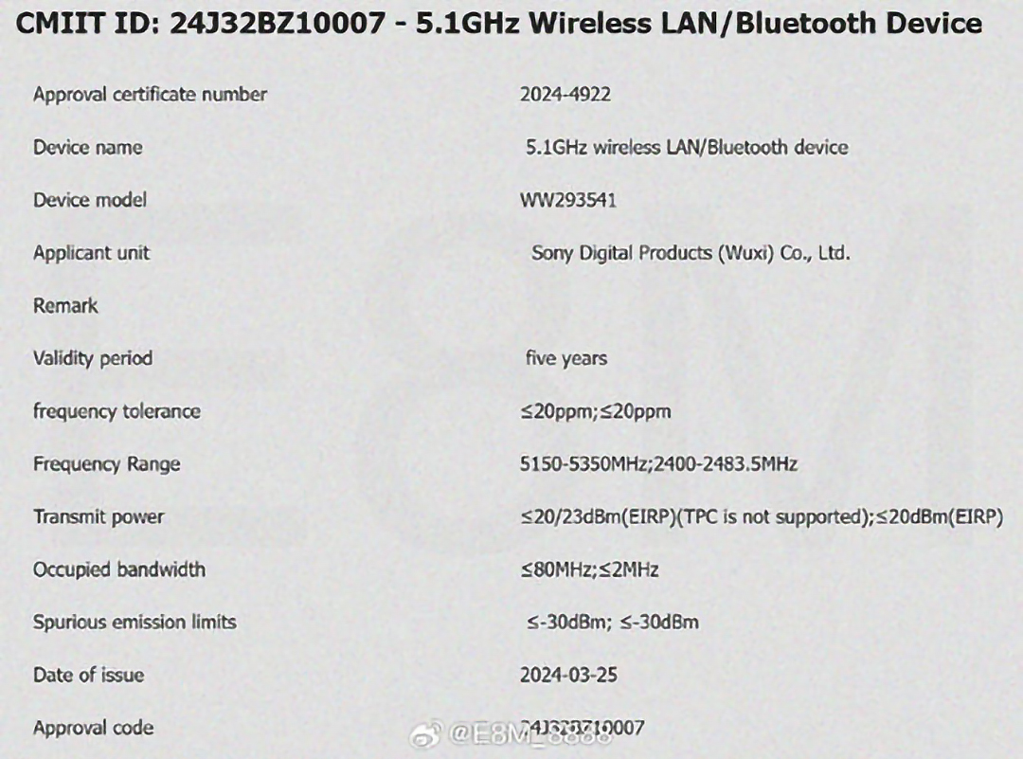Select the Device model value WW293541
Screen dimensions: 1023x759
click(x=567, y=200)
